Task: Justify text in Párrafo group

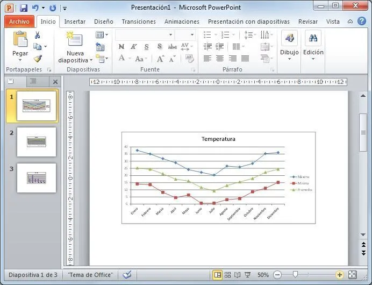Action: click(x=245, y=59)
